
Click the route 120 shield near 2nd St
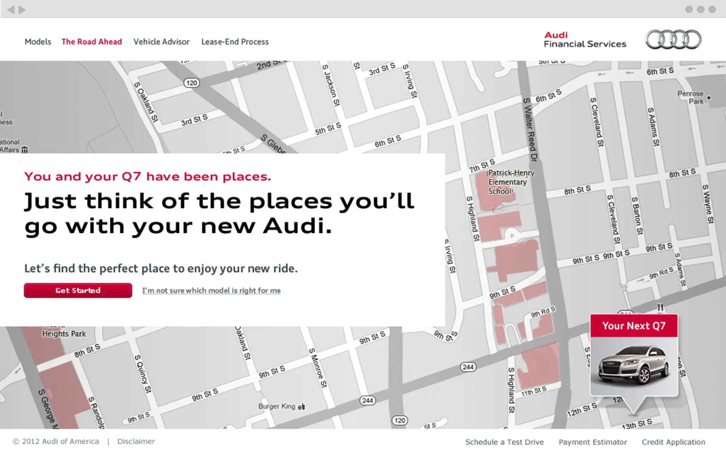coord(192,83)
